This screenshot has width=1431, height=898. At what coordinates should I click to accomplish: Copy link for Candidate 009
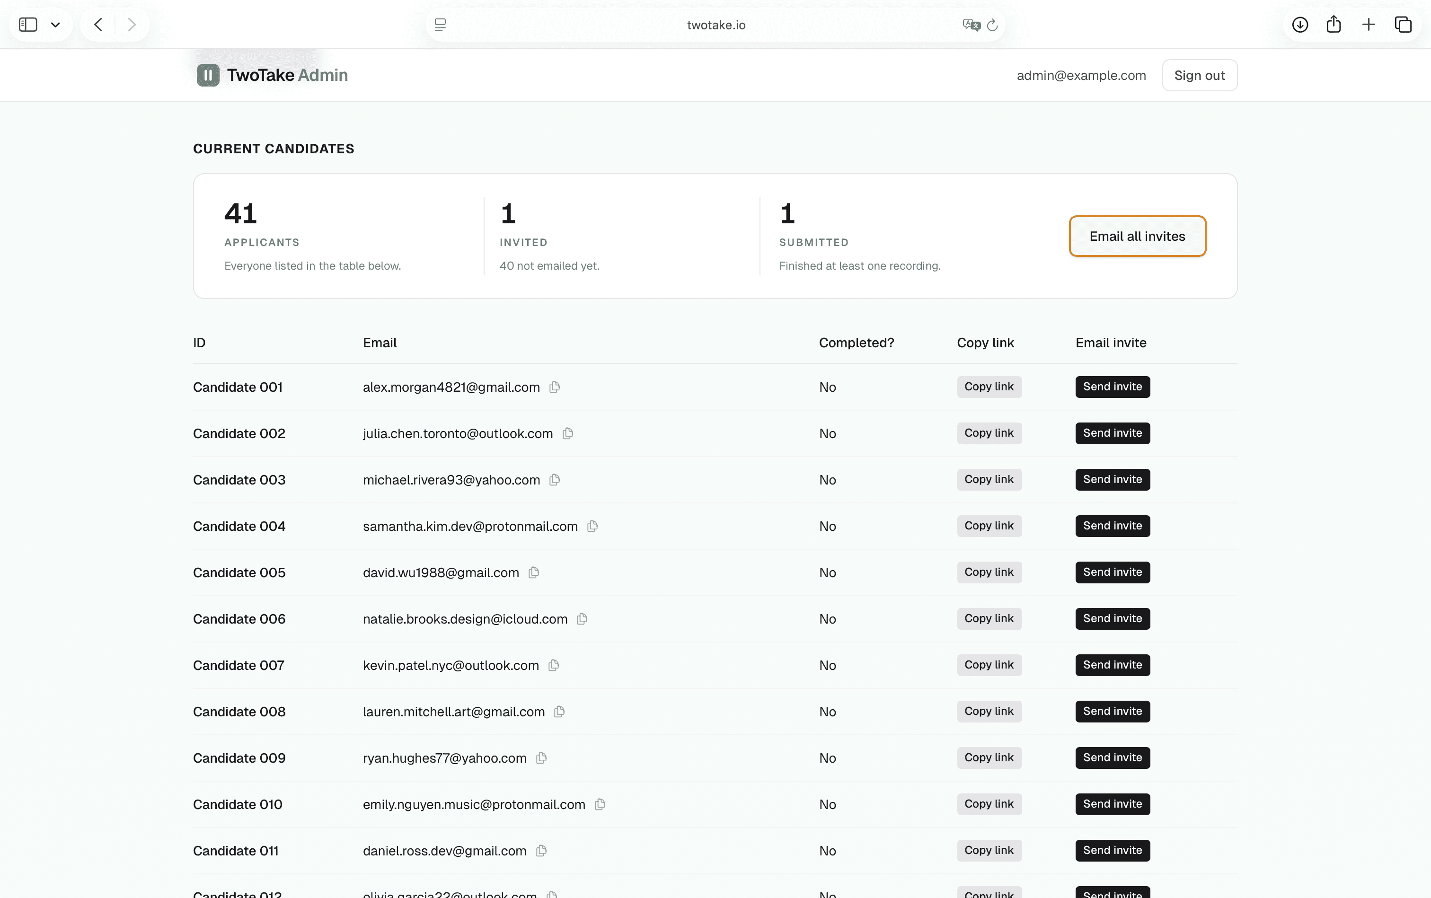[989, 757]
